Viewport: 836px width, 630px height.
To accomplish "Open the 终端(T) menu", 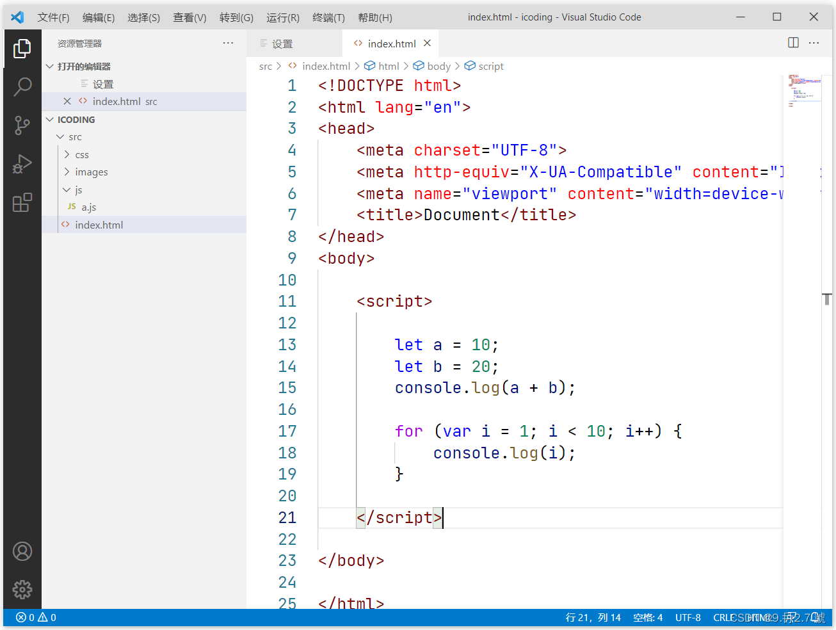I will (328, 17).
